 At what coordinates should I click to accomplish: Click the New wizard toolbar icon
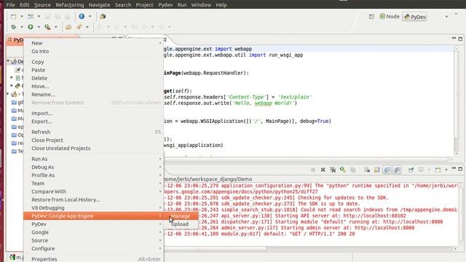click(x=14, y=16)
